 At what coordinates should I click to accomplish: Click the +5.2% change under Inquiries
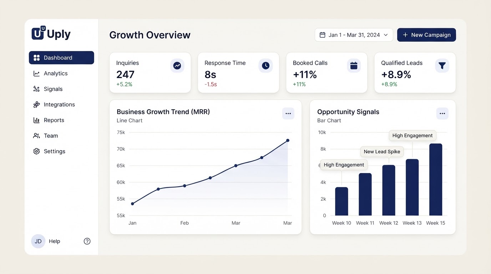coord(124,85)
